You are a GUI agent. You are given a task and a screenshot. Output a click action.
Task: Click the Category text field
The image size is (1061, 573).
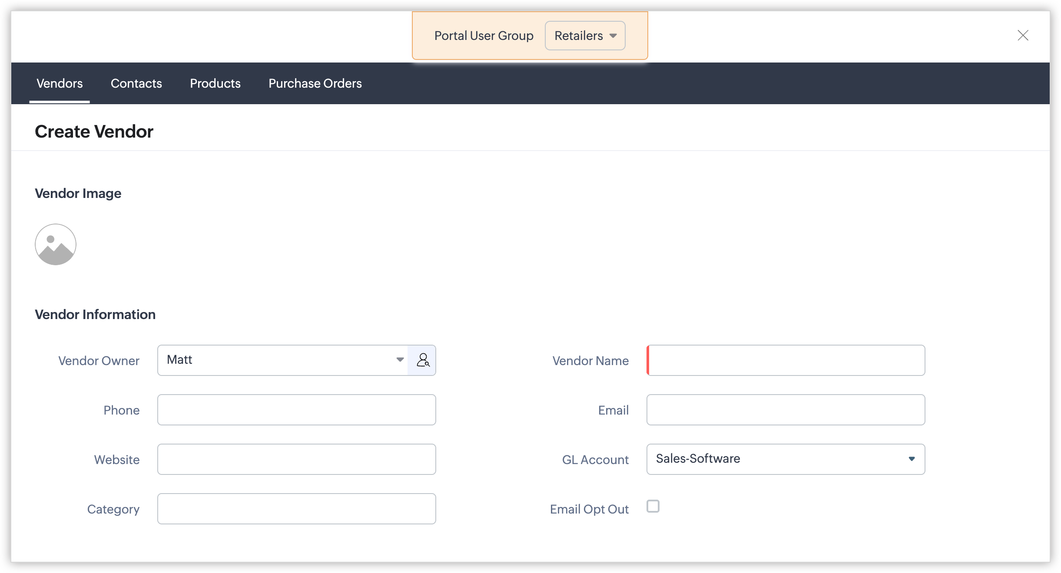[296, 509]
